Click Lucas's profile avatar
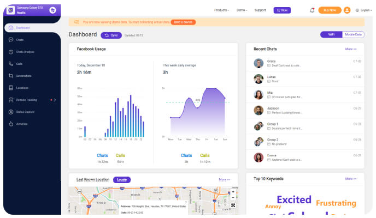Viewport: 376px width, 218px height. [258, 79]
